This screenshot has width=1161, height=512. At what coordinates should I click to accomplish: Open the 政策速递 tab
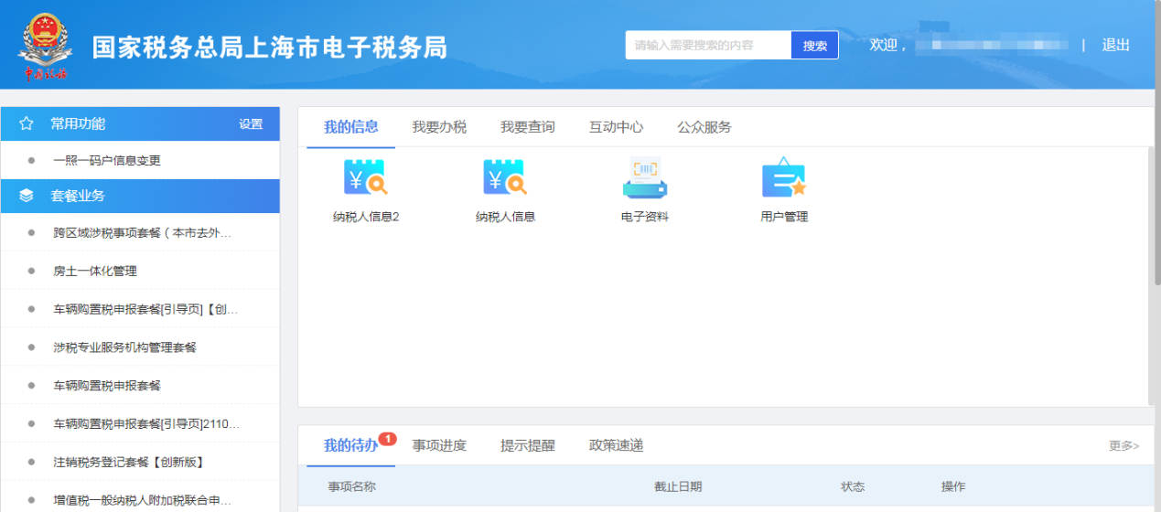coord(616,445)
